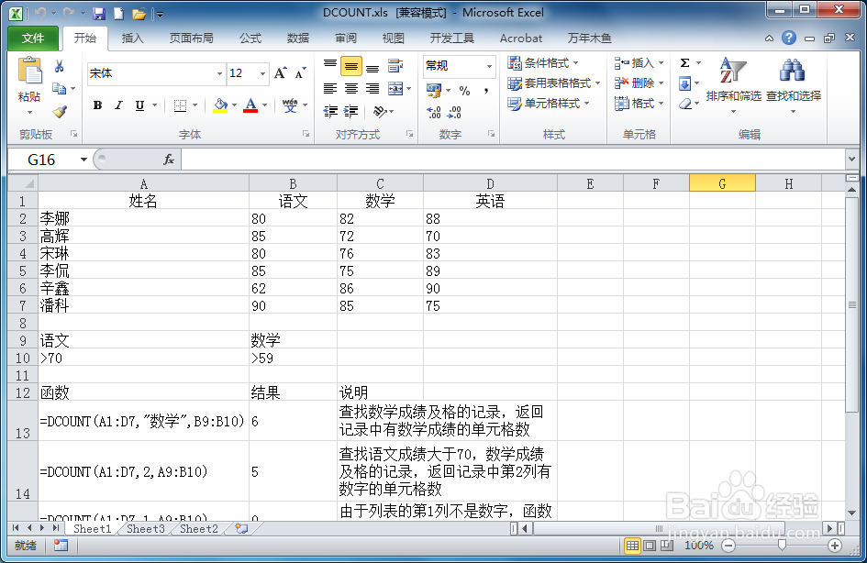Viewport: 867px width, 563px height.
Task: Click the Save icon on Quick Access Toolbar
Action: (98, 12)
